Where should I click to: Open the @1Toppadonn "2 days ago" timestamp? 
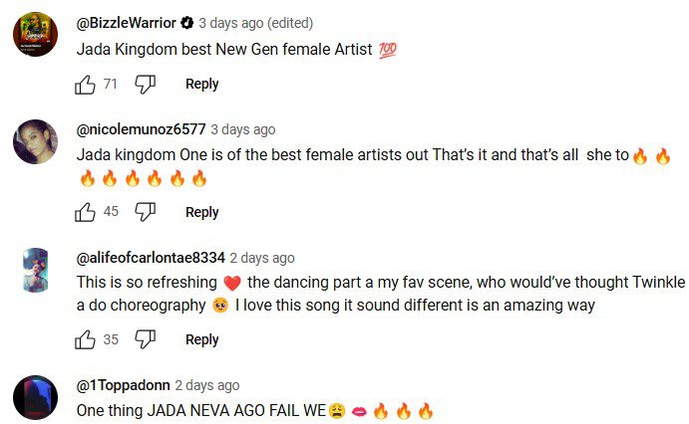pos(207,384)
